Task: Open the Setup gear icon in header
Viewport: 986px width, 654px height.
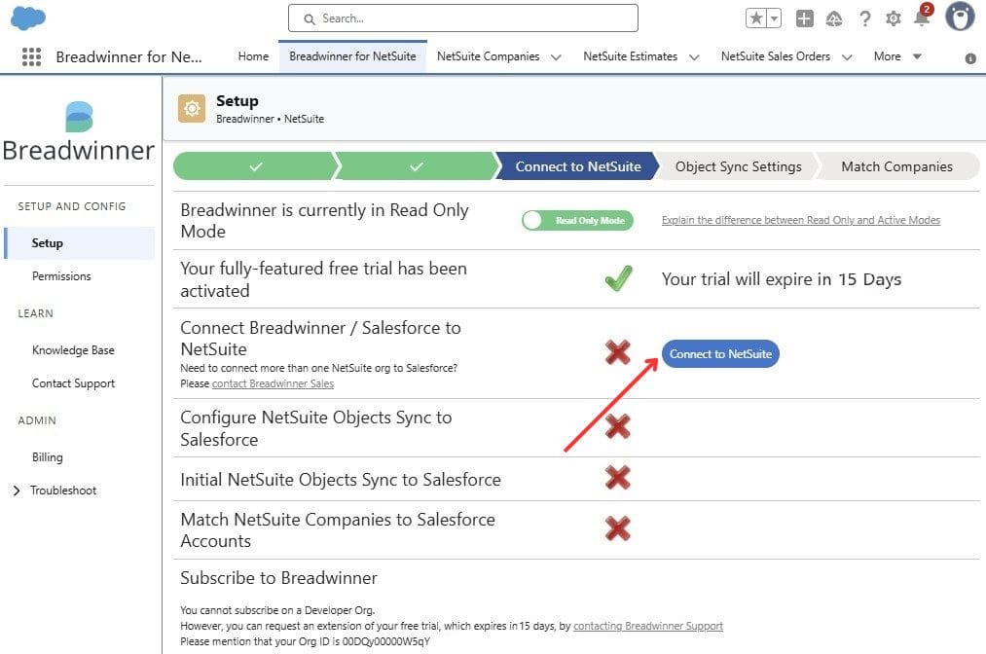Action: coord(894,18)
